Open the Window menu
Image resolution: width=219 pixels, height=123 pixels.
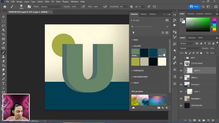tap(75, 2)
